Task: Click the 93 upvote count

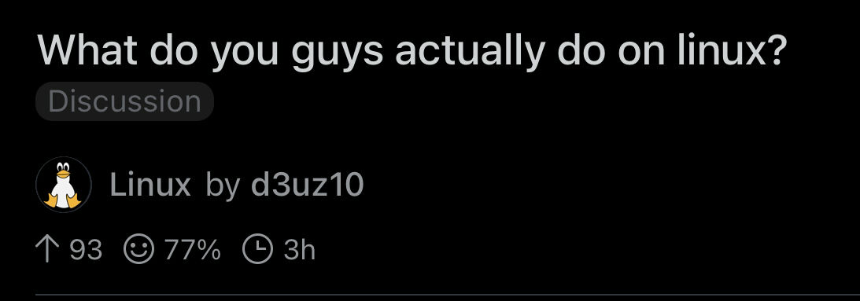Action: [86, 251]
